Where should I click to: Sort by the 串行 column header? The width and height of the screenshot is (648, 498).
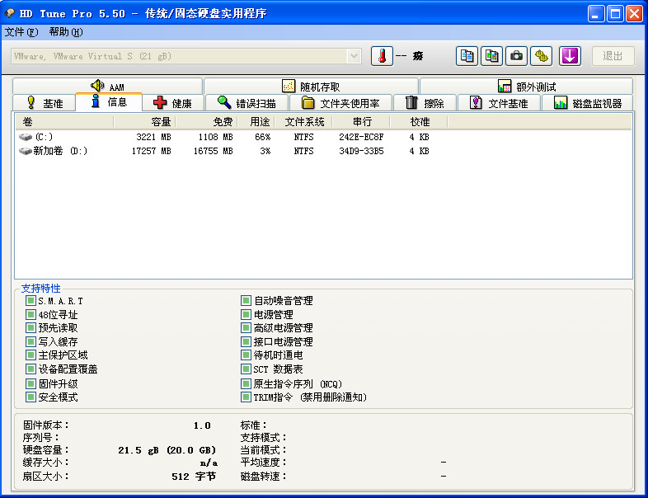point(361,122)
